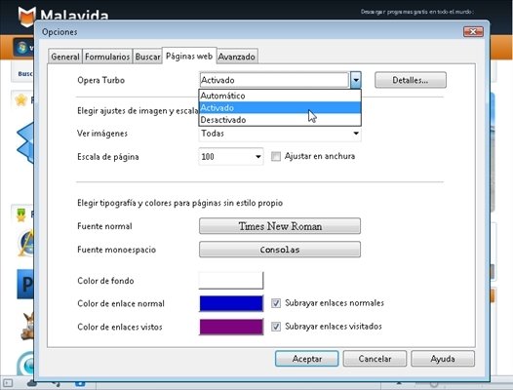Open the Formularios tab
The image size is (513, 390).
point(107,57)
